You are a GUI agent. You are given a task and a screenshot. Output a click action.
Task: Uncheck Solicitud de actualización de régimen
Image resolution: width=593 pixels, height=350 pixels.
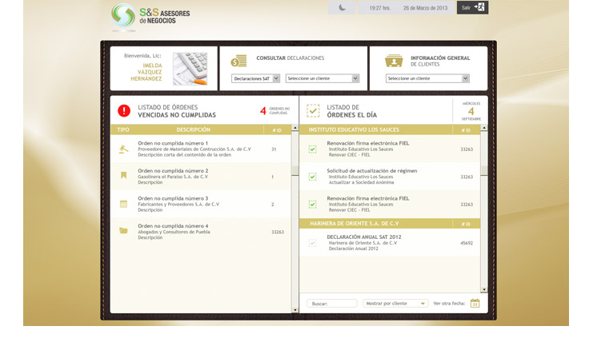(x=313, y=177)
